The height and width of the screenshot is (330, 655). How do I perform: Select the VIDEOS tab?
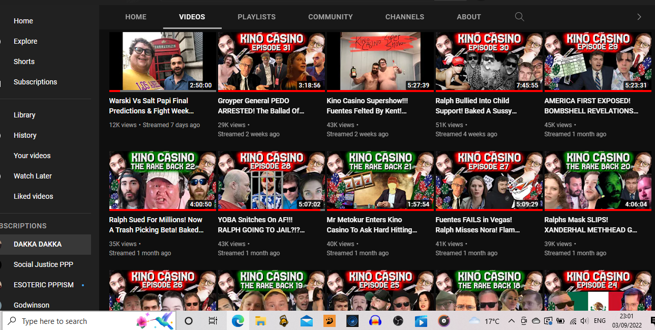point(192,17)
